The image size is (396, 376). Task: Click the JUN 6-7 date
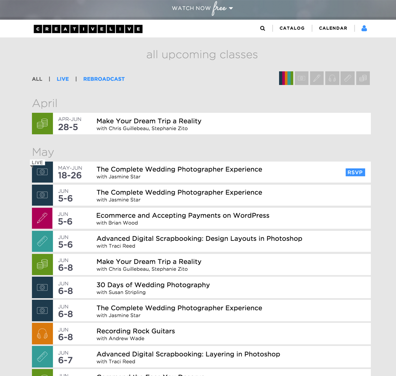pos(65,357)
